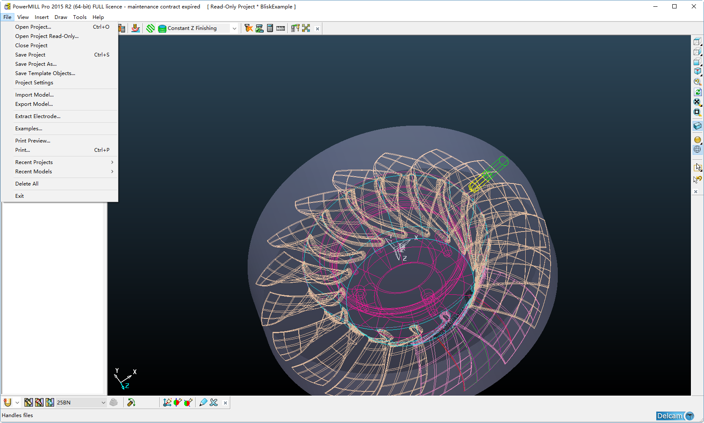Select Extract Electrode...
704x423 pixels.
click(x=60, y=116)
